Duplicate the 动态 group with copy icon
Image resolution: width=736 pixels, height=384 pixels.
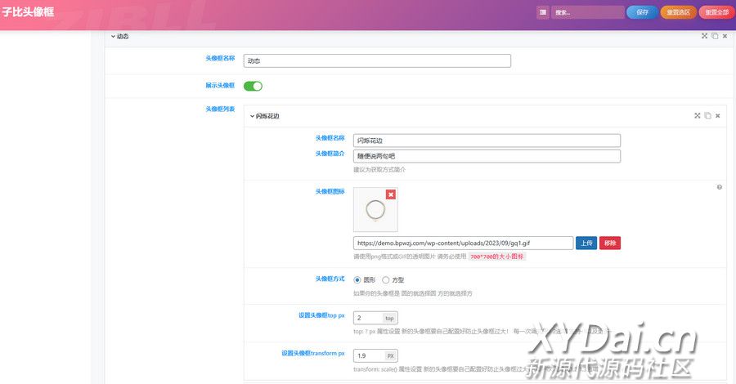click(715, 36)
